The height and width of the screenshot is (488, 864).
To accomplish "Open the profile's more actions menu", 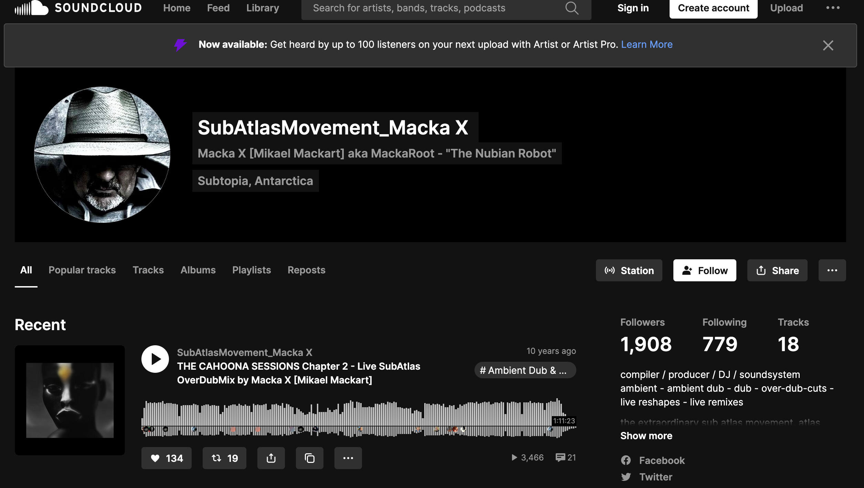I will click(x=832, y=270).
